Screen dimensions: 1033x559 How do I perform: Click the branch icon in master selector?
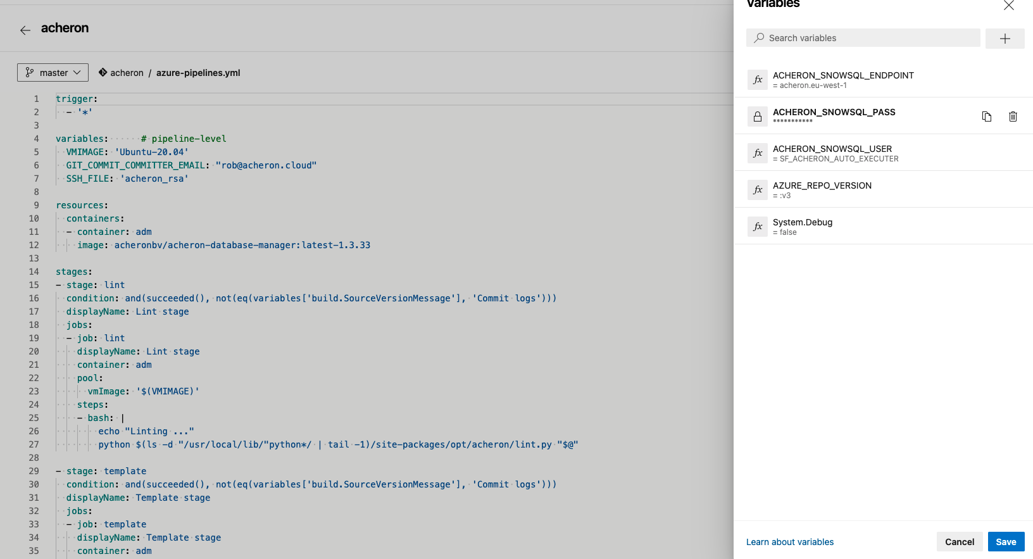point(30,73)
